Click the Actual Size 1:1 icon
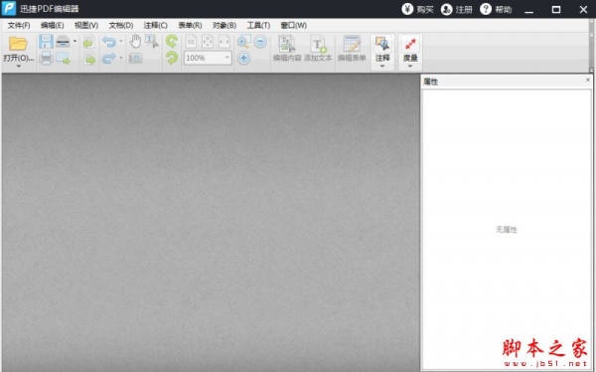Viewport: 596px width, 372px height. (x=191, y=42)
